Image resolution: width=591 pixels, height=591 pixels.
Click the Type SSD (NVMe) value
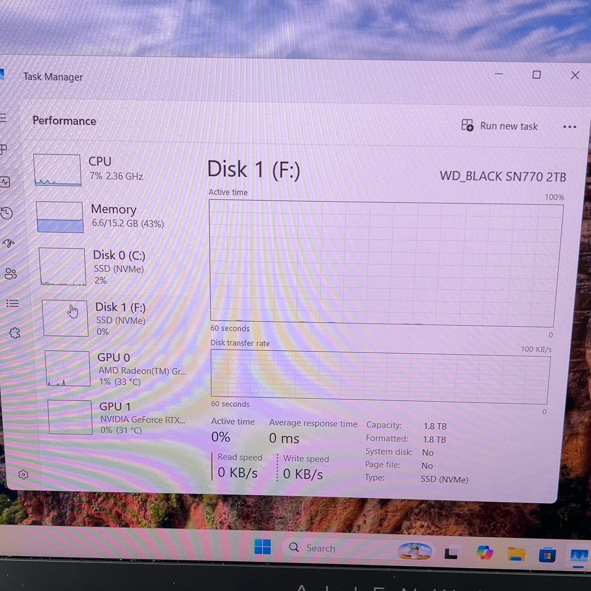pos(444,479)
